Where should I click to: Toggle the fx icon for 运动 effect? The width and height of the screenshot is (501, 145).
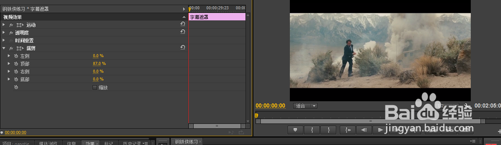(11, 25)
